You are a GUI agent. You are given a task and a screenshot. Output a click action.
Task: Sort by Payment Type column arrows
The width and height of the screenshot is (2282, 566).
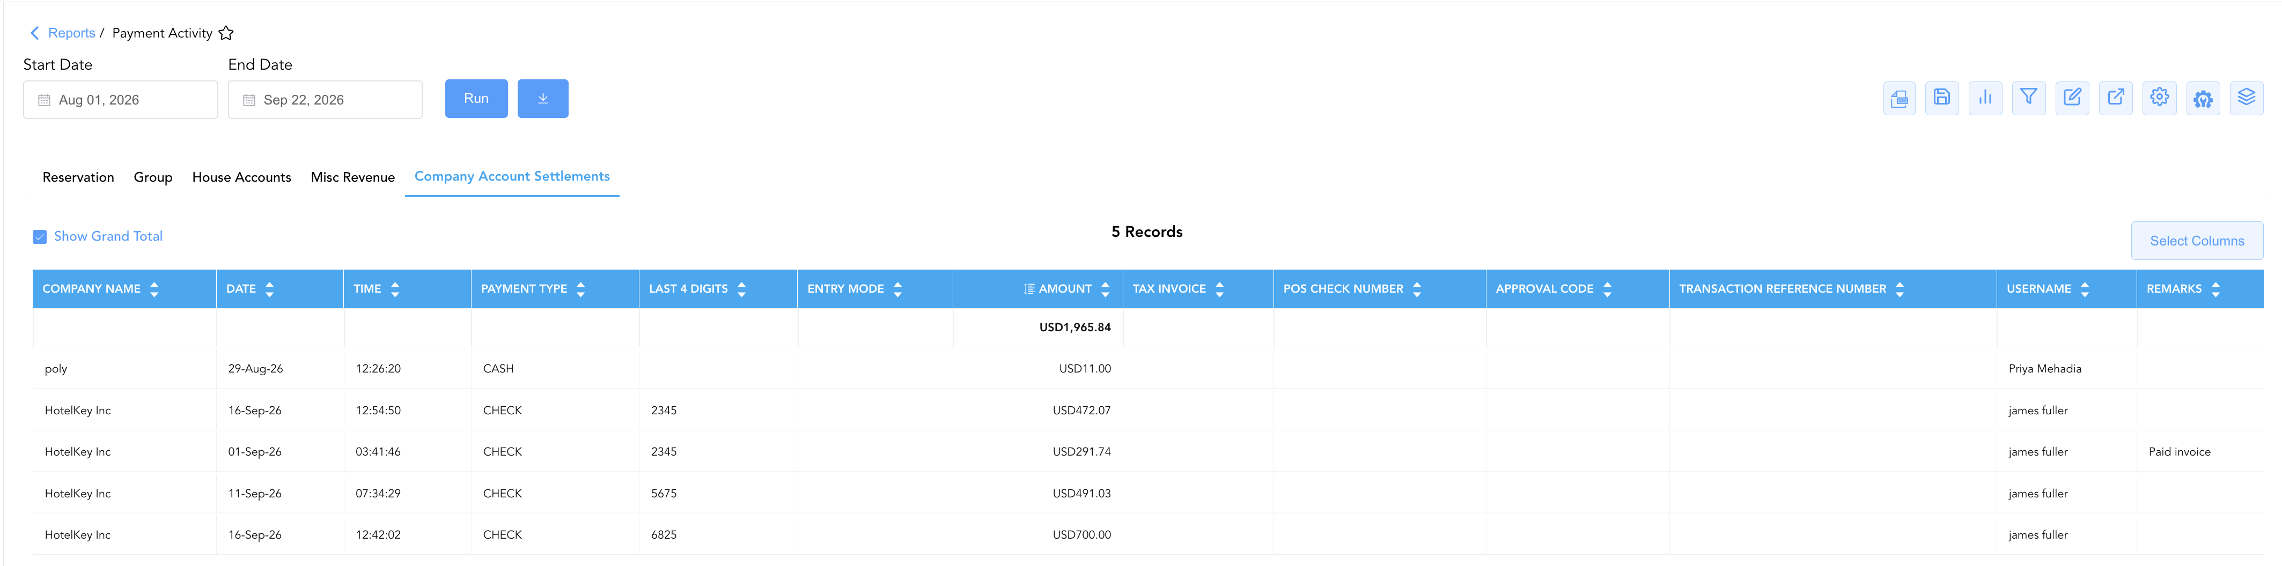580,289
